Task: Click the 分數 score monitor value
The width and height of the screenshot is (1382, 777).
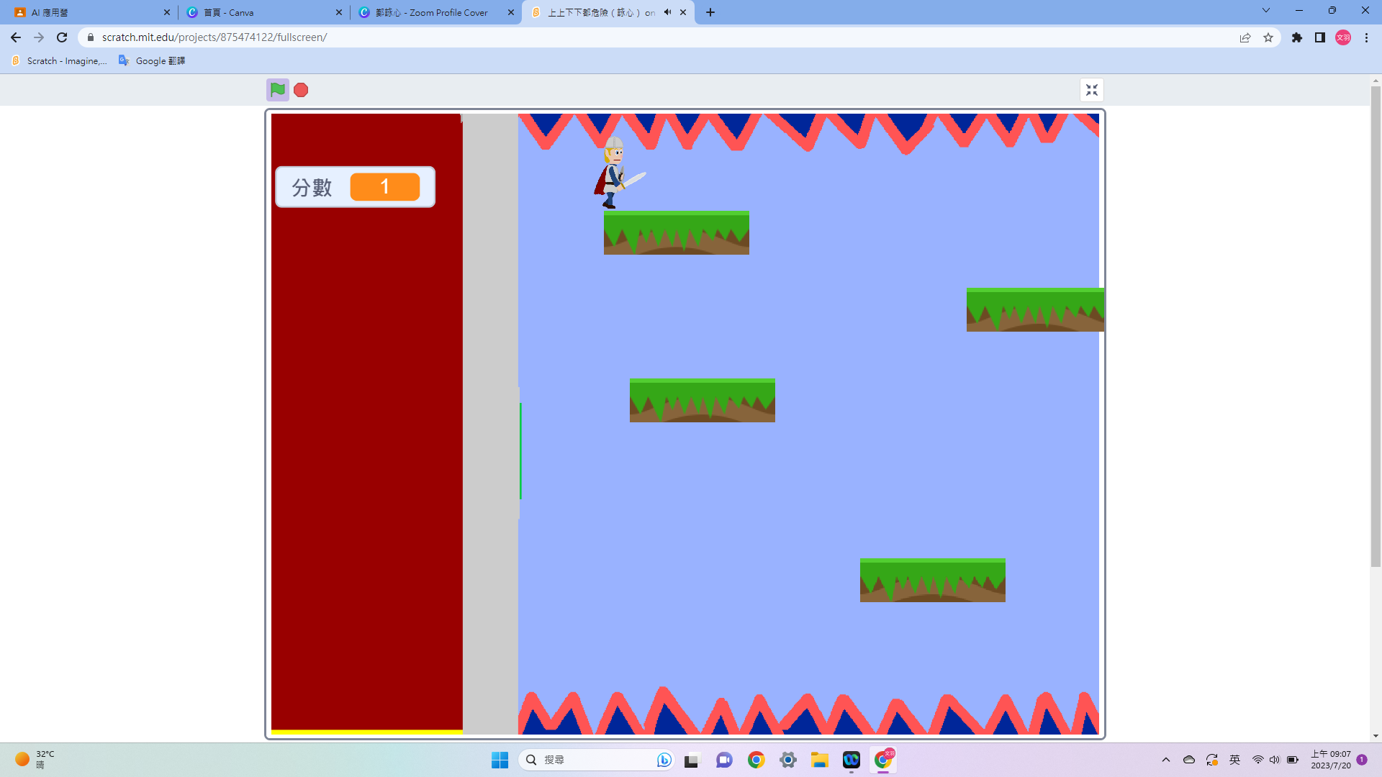Action: 384,187
